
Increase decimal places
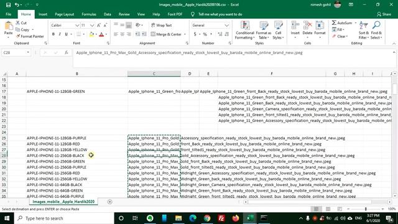[x=220, y=34]
